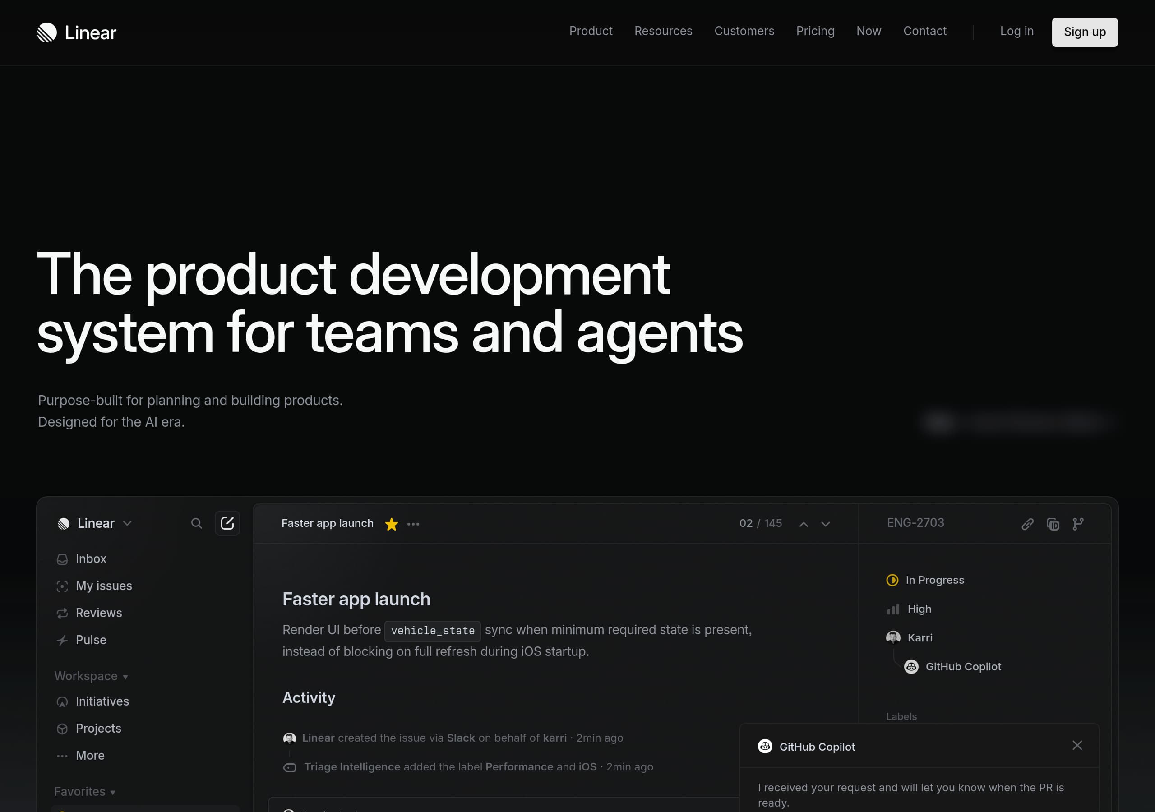The image size is (1155, 812).
Task: Open Projects under Workspace
Action: click(x=98, y=728)
